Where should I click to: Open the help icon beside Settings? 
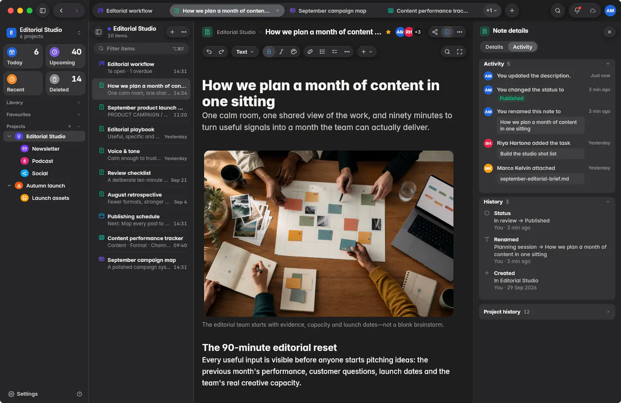[80, 394]
